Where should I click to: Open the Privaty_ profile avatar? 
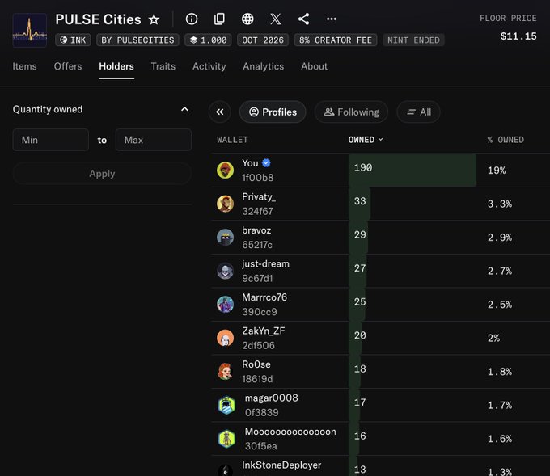(x=225, y=204)
